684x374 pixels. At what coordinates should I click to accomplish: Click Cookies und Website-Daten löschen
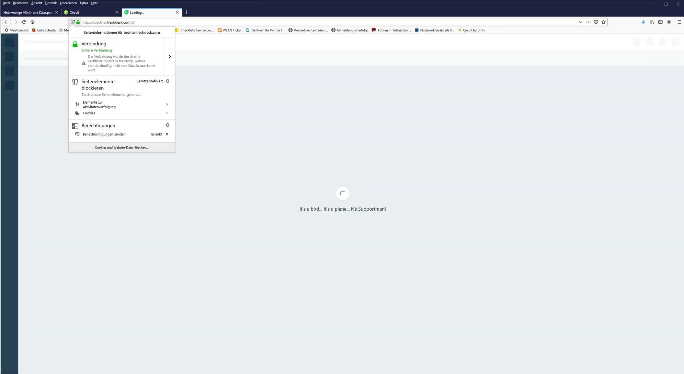pyautogui.click(x=122, y=147)
